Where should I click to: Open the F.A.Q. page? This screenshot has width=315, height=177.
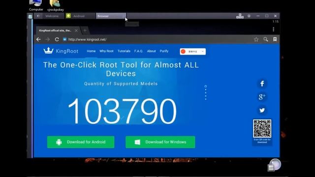[138, 51]
